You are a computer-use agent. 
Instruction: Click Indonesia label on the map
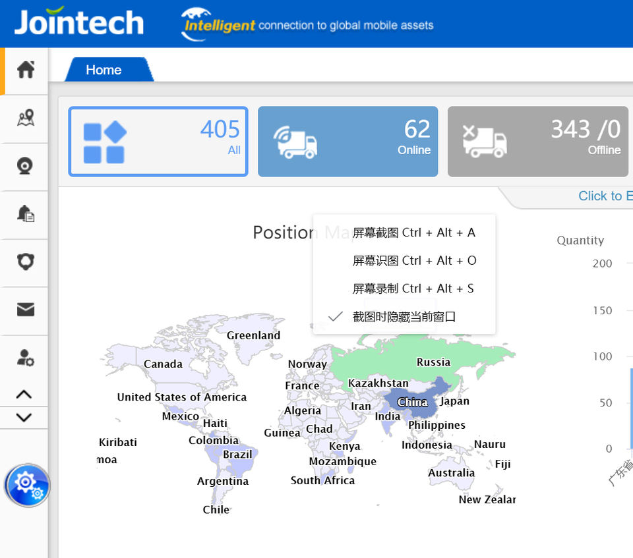click(x=427, y=445)
